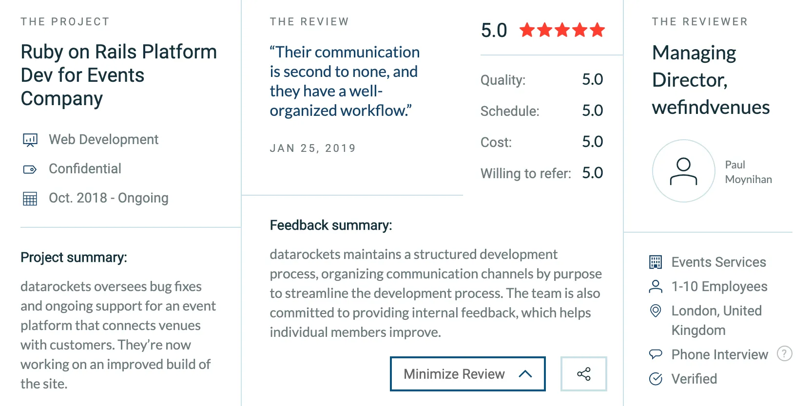Click the calendar icon next to Oct. 2018
The height and width of the screenshot is (406, 811).
[30, 198]
